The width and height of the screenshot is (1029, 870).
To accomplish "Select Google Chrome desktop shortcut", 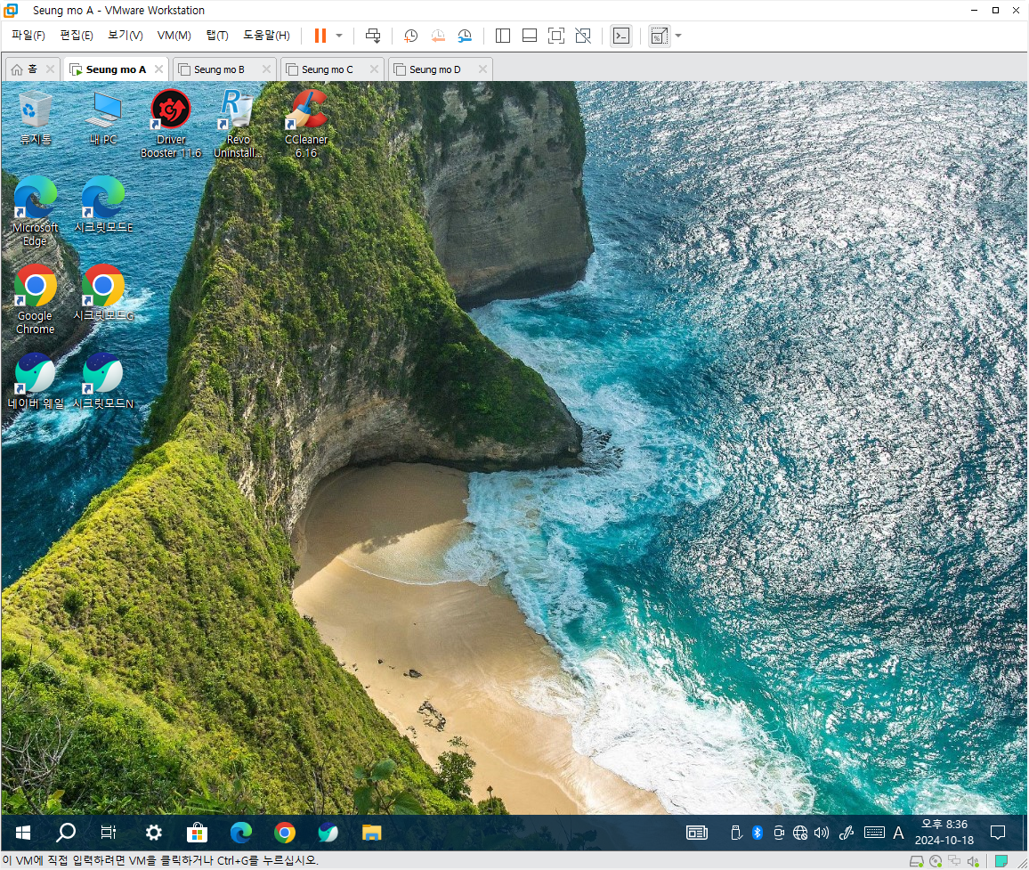I will tap(35, 299).
